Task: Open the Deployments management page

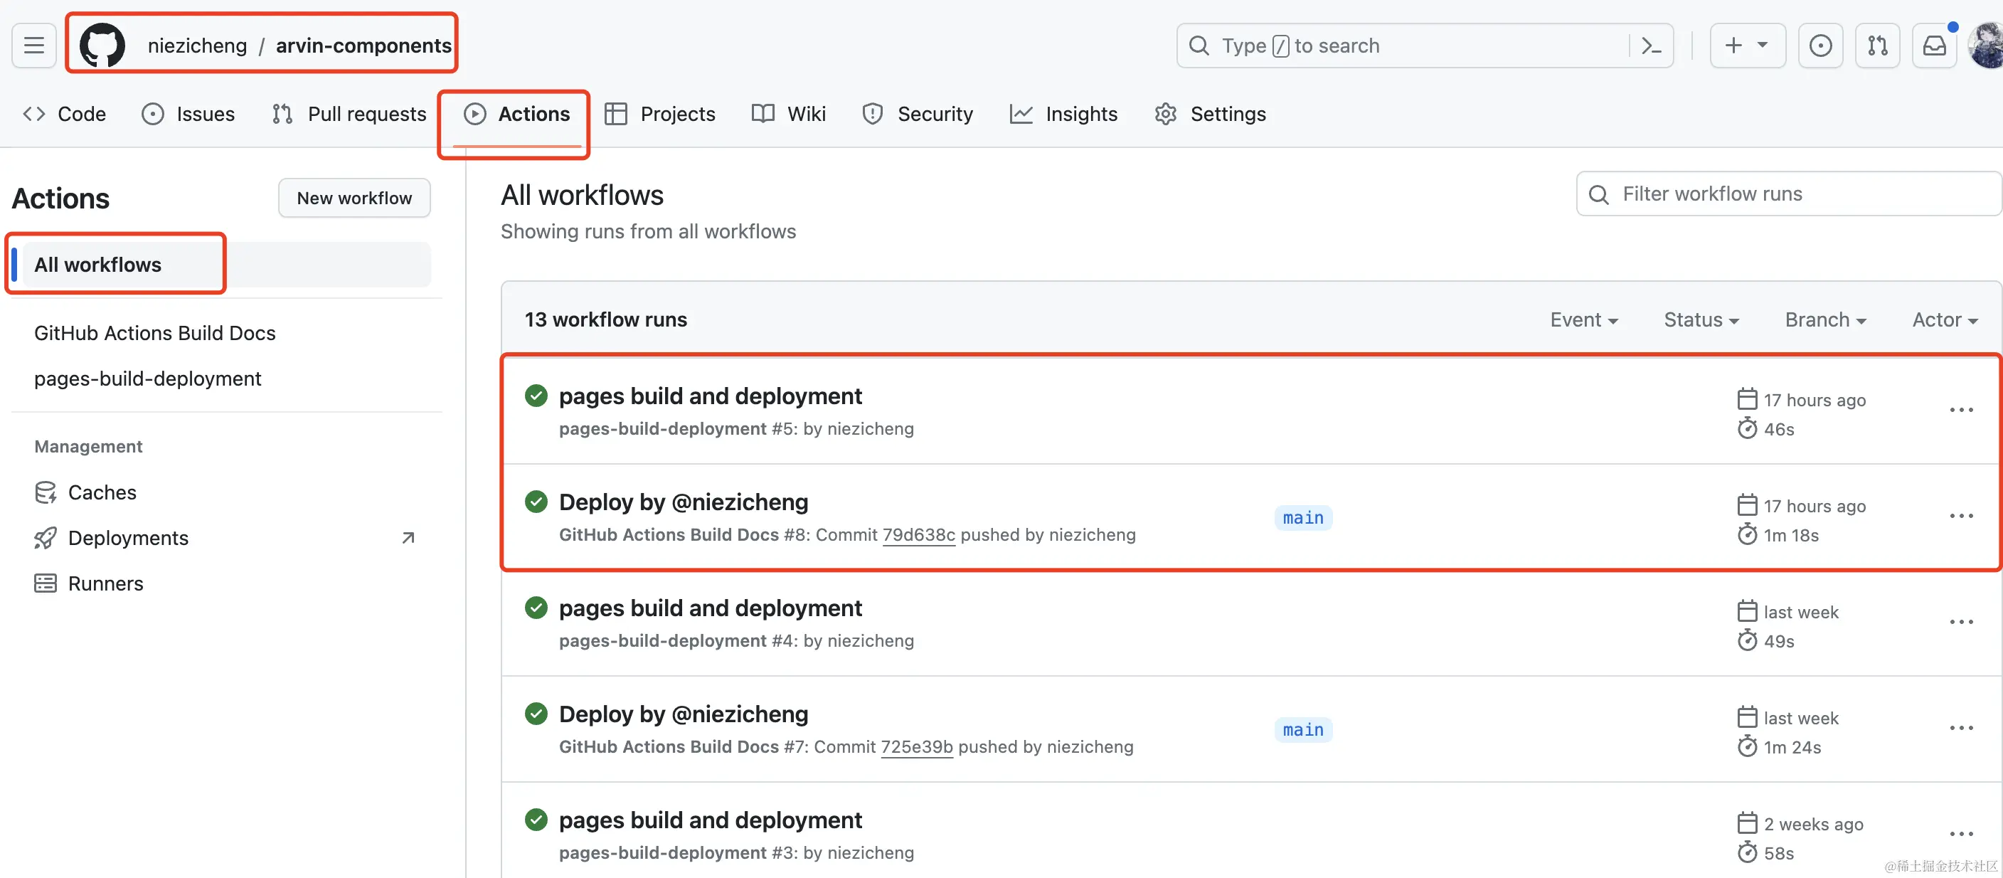Action: pyautogui.click(x=128, y=538)
